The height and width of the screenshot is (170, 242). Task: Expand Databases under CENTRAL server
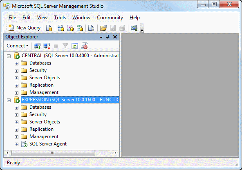pos(16,63)
